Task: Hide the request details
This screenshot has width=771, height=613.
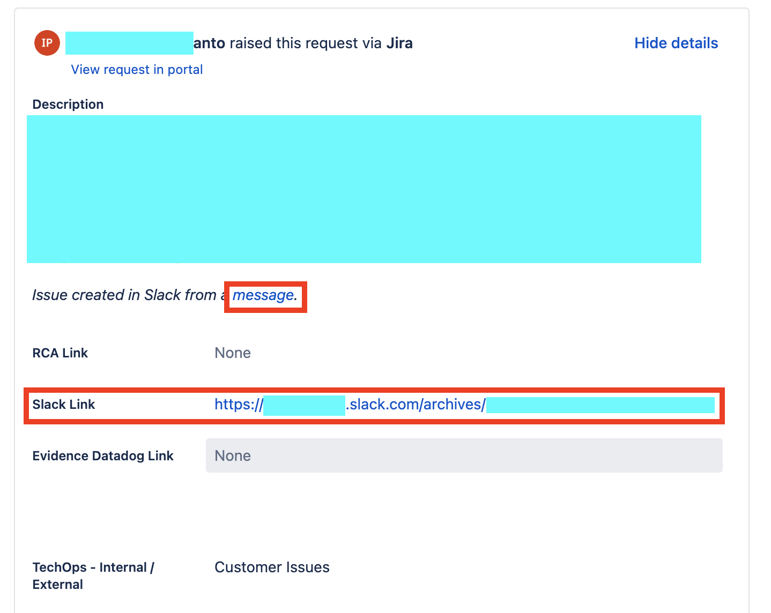Action: coord(676,43)
